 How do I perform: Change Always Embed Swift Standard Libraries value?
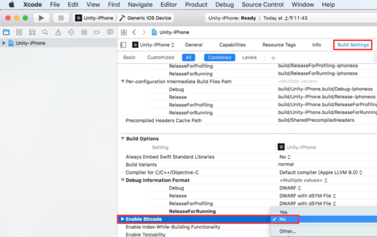pos(285,157)
